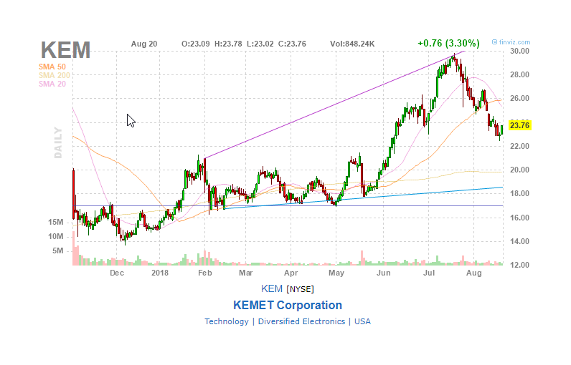
Task: Click the SMA 20 legend label
Action: [x=52, y=84]
